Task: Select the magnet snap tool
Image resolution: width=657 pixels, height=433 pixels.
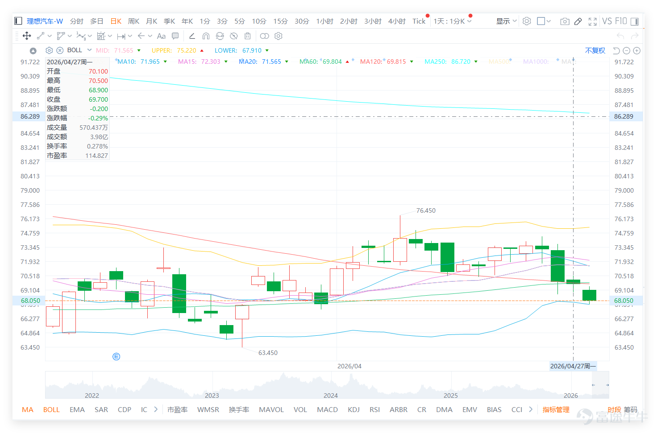Action: 206,36
